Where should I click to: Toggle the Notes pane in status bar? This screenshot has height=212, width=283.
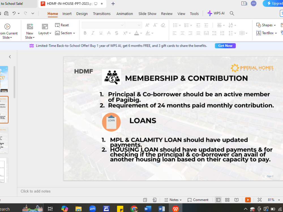click(173, 200)
